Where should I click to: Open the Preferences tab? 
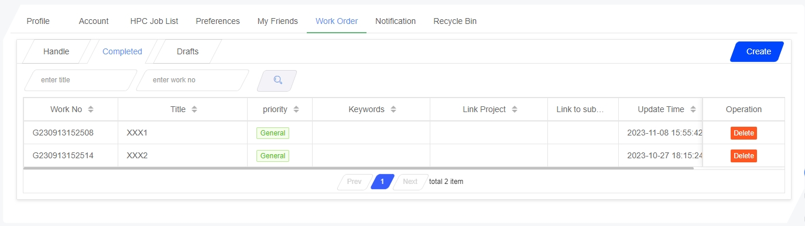[218, 21]
